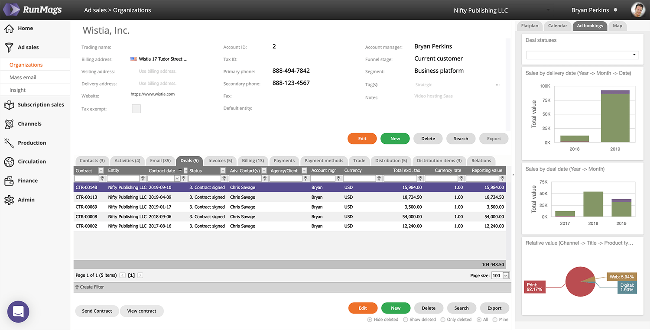The height and width of the screenshot is (330, 650).
Task: Click the Insight sidebar item
Action: [18, 90]
